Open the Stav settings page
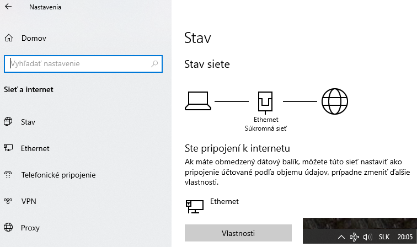Viewport: 417px width, 247px height. [x=28, y=122]
